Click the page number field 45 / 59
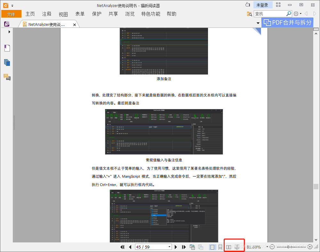The width and height of the screenshot is (320, 252). [151, 247]
